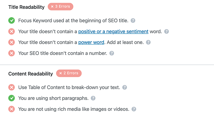Click red X icon for sentiment word error
Screen dimensions: 214x116
point(12,31)
